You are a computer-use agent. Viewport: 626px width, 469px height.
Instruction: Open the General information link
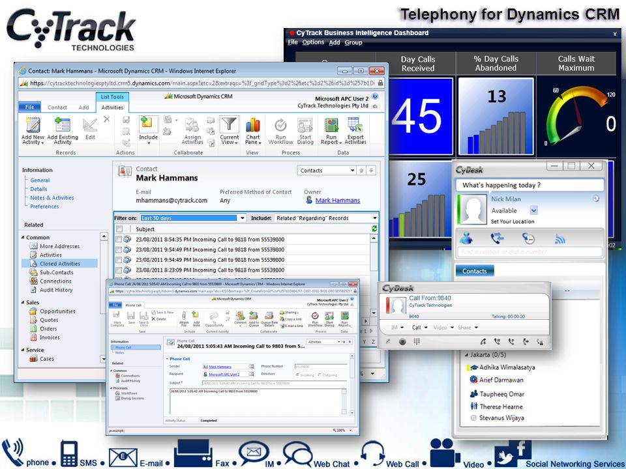click(x=40, y=180)
